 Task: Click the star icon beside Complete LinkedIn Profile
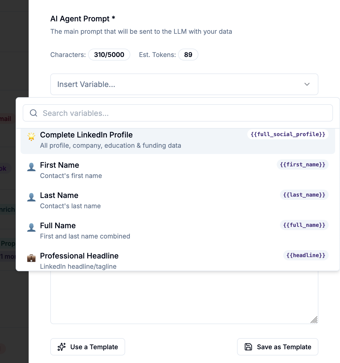pos(31,136)
